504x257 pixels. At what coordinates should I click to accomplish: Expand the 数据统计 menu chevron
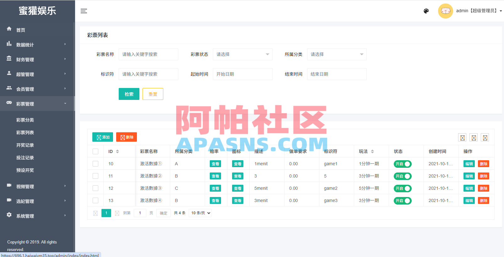point(65,44)
